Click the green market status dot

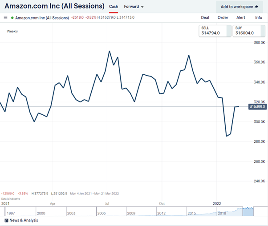coord(12,18)
